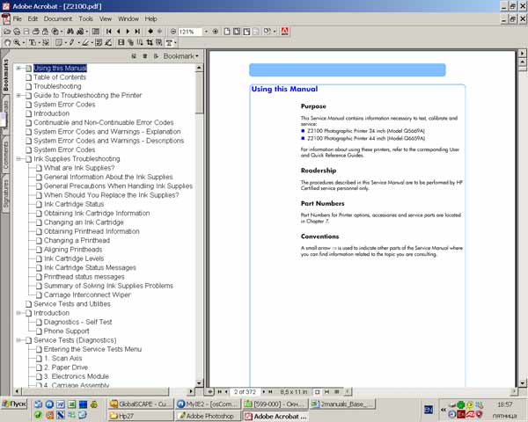
Task: Select the Text Select tool
Action: [33, 43]
